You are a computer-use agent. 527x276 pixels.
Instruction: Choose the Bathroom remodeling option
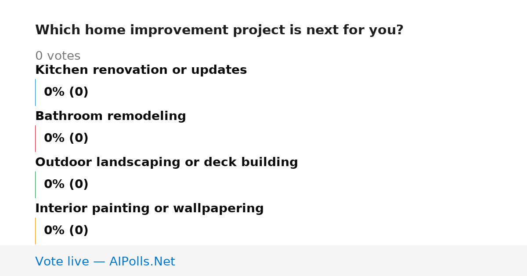pyautogui.click(x=111, y=116)
